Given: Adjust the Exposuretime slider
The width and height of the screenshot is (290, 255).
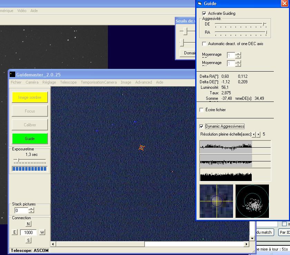Looking at the screenshot, I should click(19, 160).
